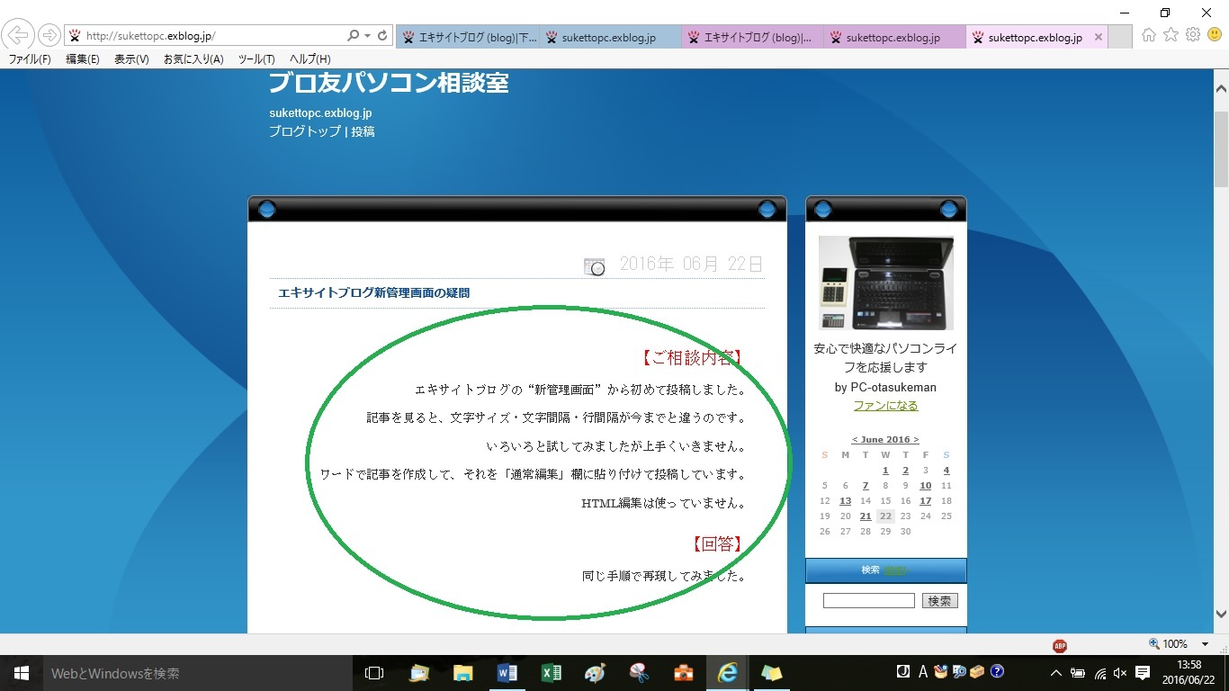Click the address bar search magnifier icon
This screenshot has height=691, width=1229.
coord(353,36)
